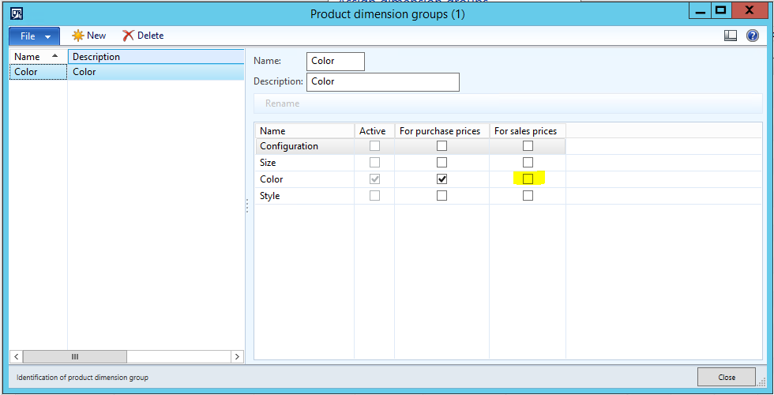
Task: Click into the Name input field
Action: 336,62
